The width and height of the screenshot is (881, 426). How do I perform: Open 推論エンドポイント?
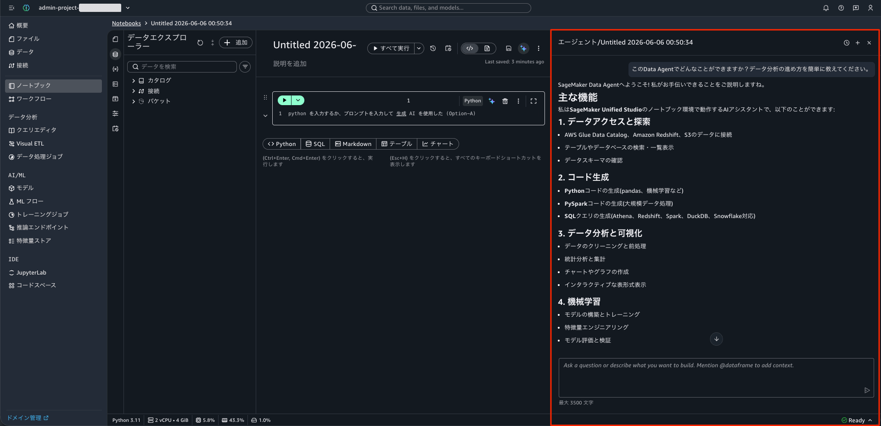point(38,228)
